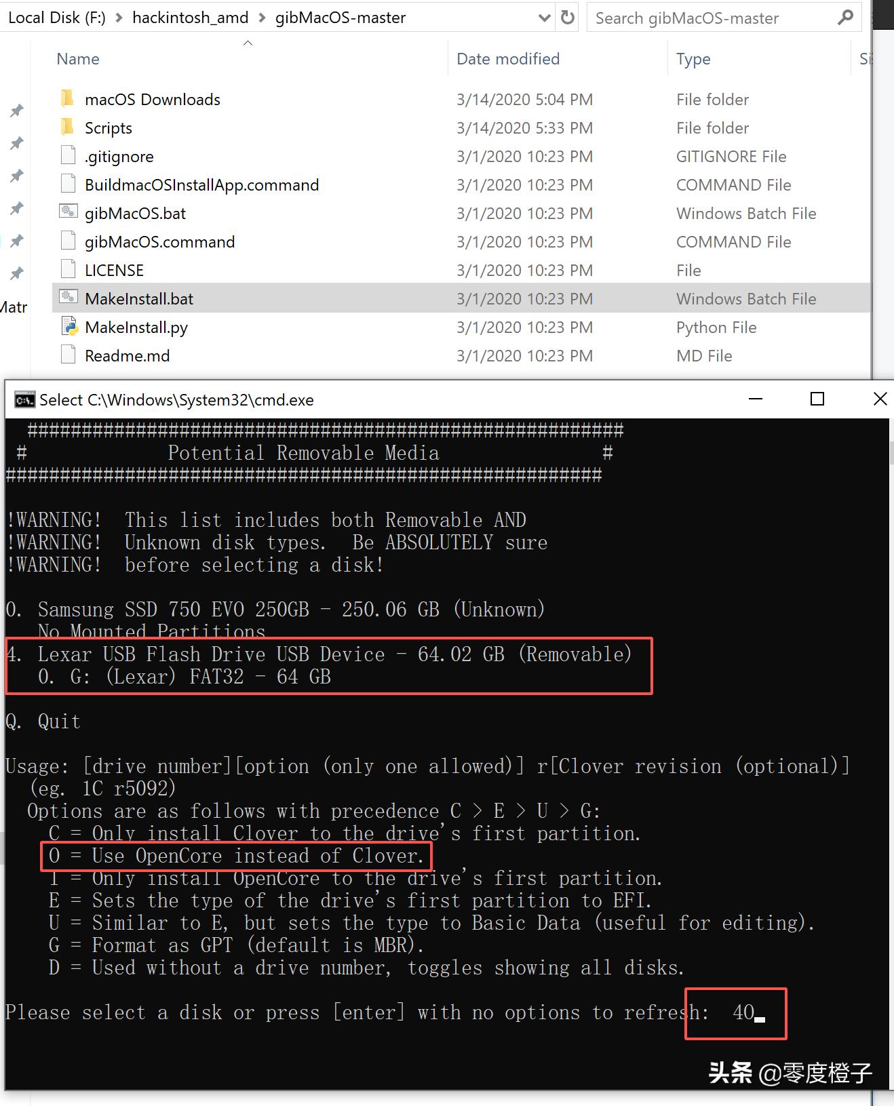Image resolution: width=894 pixels, height=1106 pixels.
Task: Select the file name MakeInstall.py
Action: 136,328
